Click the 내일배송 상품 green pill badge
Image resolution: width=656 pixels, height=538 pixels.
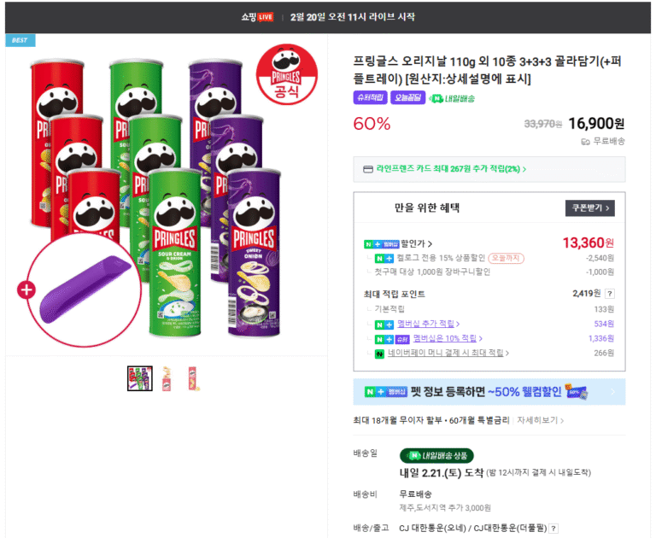click(x=436, y=455)
